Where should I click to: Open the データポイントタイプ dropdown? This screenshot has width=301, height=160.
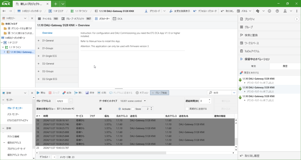[x=133, y=101]
